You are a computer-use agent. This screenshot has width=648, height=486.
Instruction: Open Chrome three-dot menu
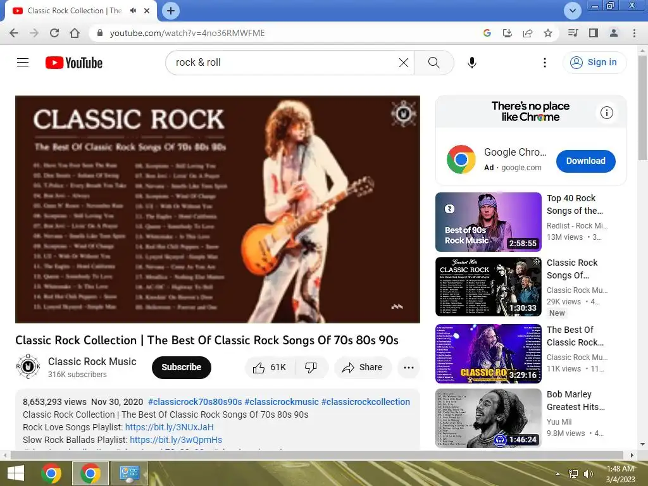(634, 33)
